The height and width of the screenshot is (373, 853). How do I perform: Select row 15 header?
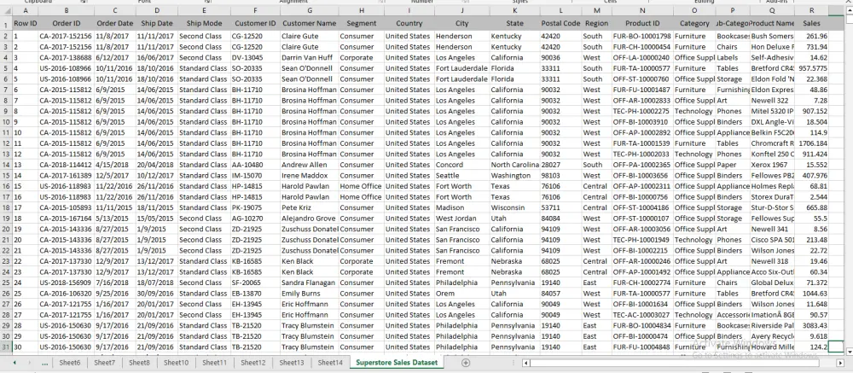pyautogui.click(x=6, y=176)
